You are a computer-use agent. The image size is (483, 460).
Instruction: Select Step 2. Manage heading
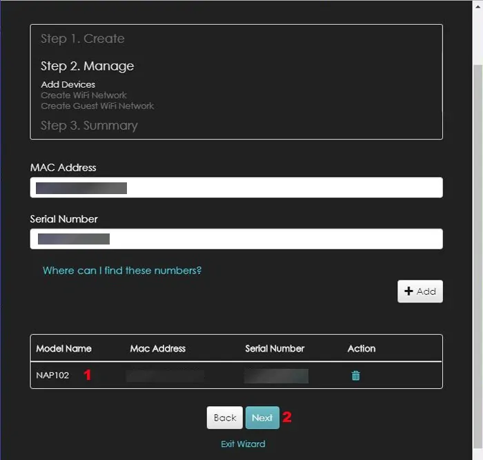pyautogui.click(x=87, y=66)
